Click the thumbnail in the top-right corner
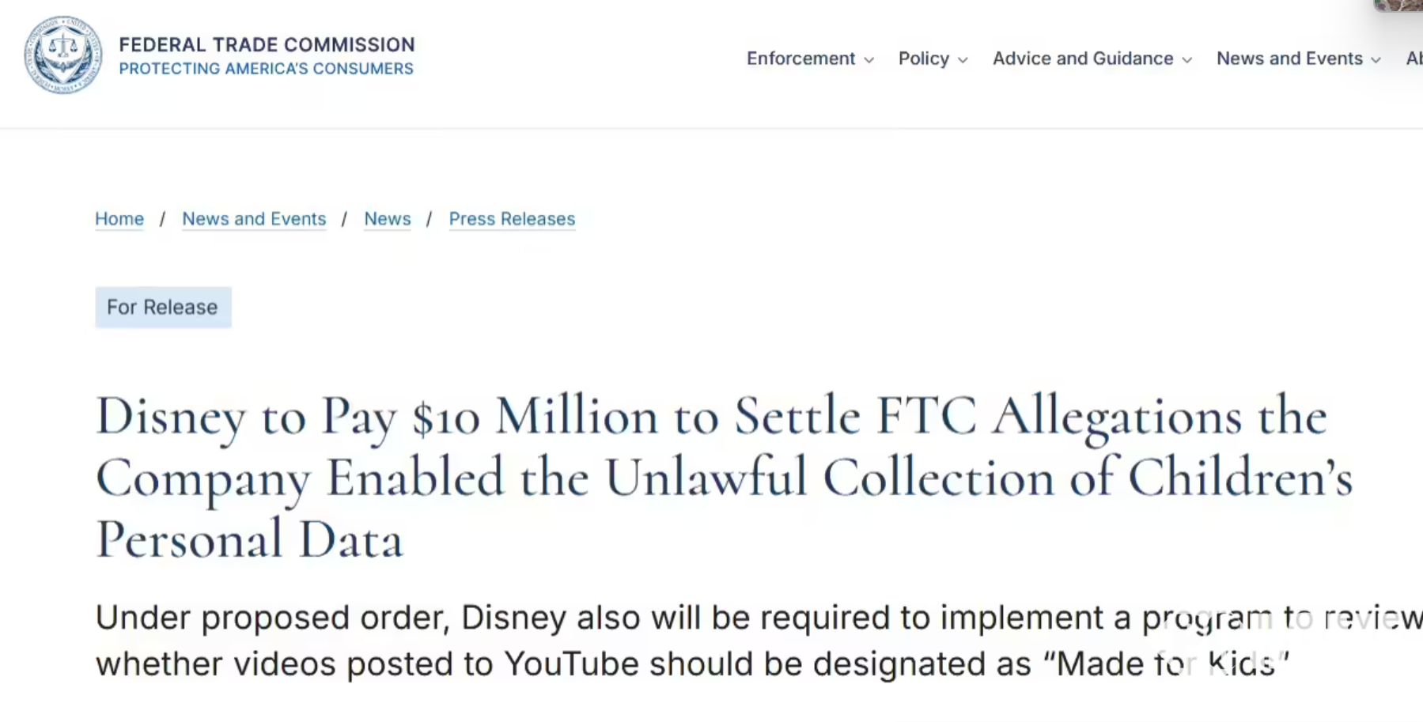 (x=1398, y=6)
